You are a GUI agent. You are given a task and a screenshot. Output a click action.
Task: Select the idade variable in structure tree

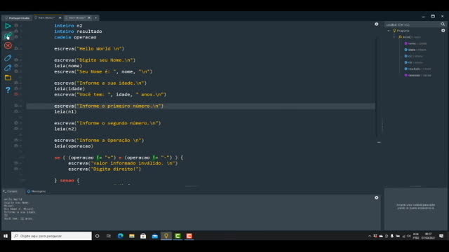415,50
